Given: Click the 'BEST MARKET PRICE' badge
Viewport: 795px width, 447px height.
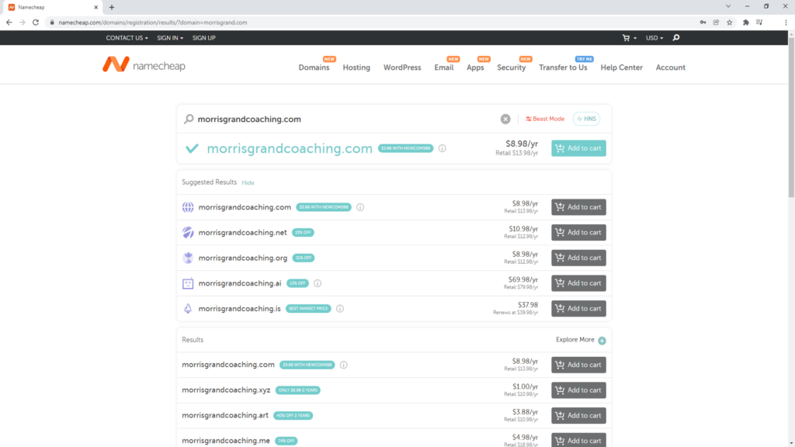Looking at the screenshot, I should click(308, 309).
